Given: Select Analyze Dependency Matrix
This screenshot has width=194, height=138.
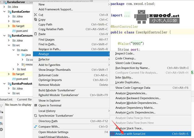Looking at the screenshot, I should pos(150,108).
